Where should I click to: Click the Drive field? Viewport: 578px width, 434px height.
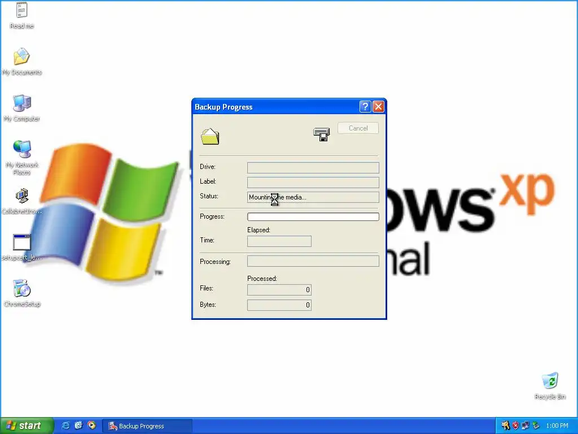(313, 167)
